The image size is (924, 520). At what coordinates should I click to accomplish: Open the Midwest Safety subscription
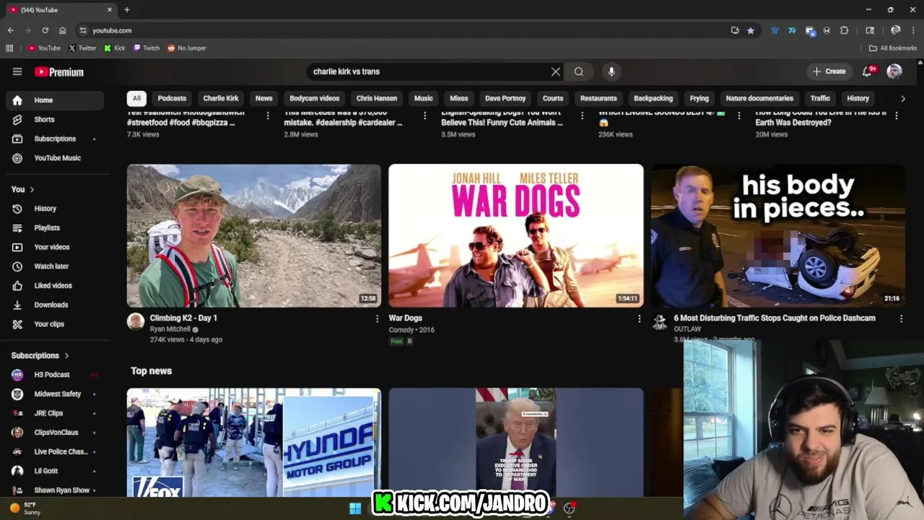point(55,394)
